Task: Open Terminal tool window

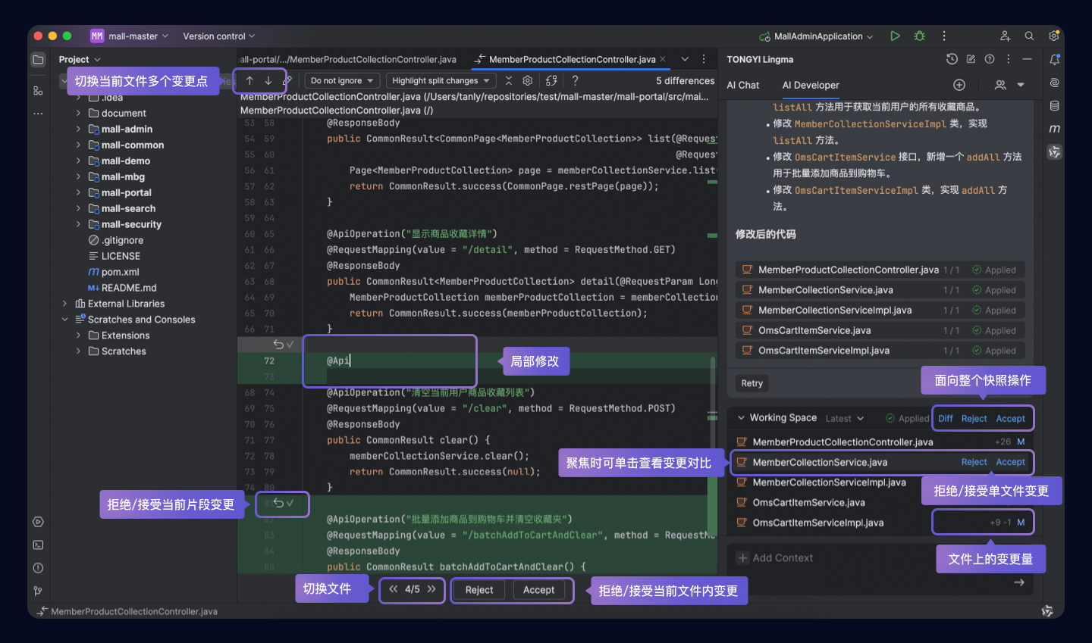Action: click(38, 545)
